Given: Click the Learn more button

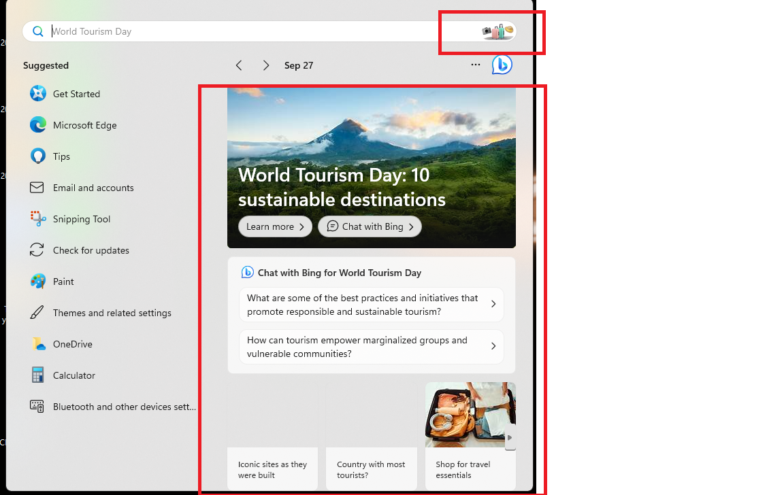Looking at the screenshot, I should [275, 227].
